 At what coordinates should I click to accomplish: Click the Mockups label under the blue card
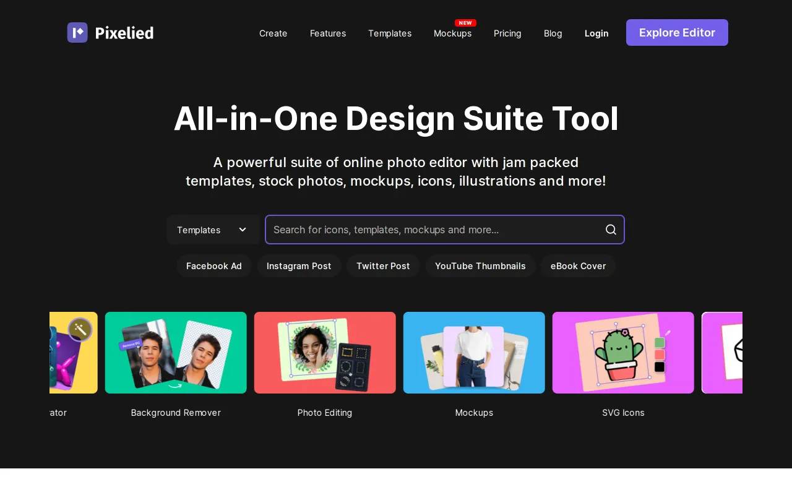pos(474,413)
